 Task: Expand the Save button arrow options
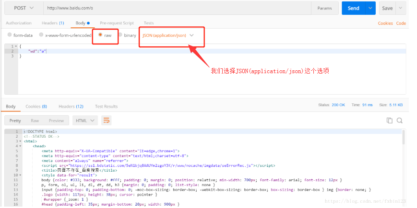[x=401, y=8]
